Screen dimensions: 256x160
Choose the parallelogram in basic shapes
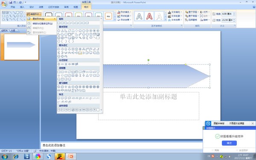pyautogui.click(x=70, y=31)
